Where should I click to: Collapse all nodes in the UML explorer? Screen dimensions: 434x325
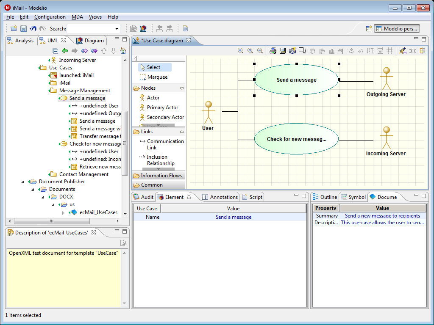[56, 51]
